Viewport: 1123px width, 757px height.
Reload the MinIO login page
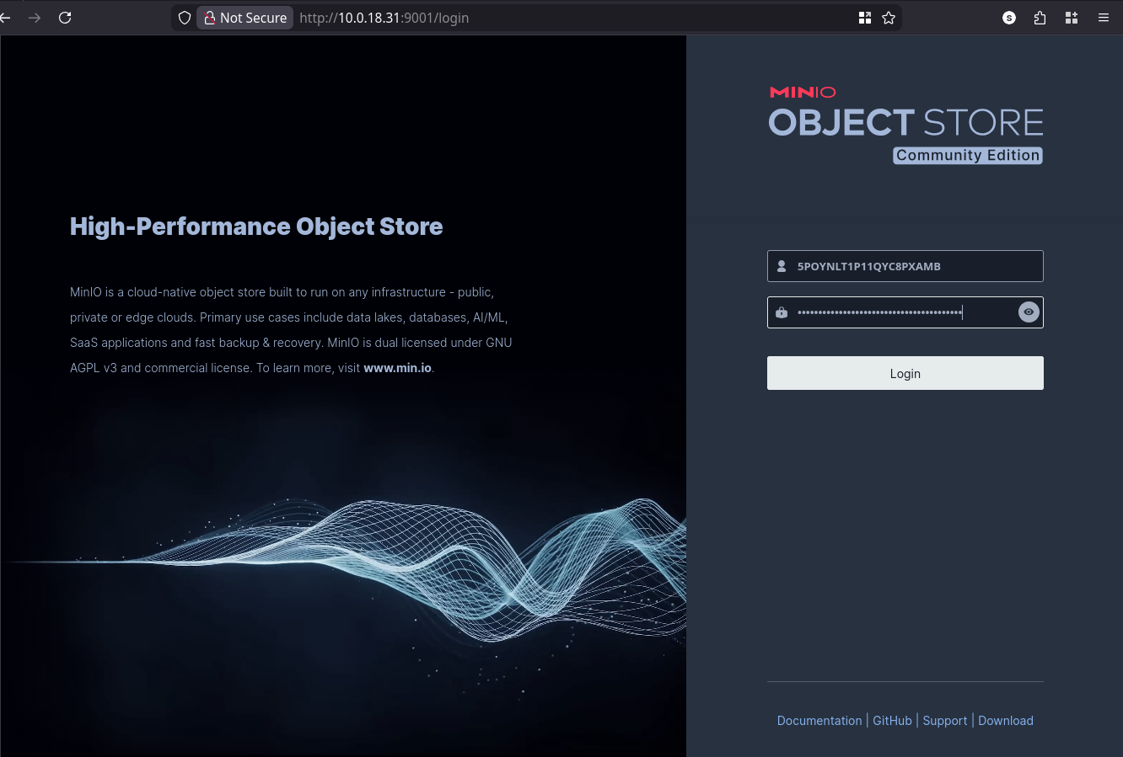point(65,18)
